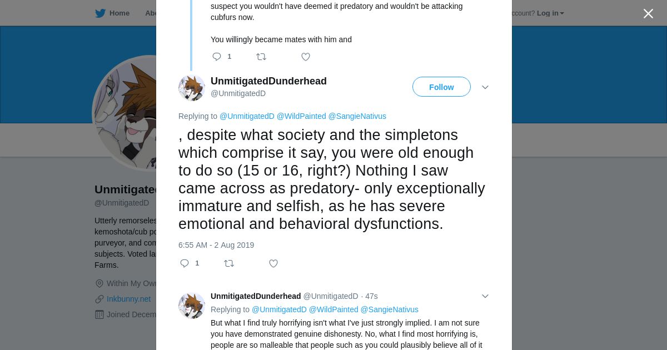This screenshot has width=667, height=350.
Task: Click UnmitigatedDunderhead avatar in main tweet
Action: coord(192,88)
